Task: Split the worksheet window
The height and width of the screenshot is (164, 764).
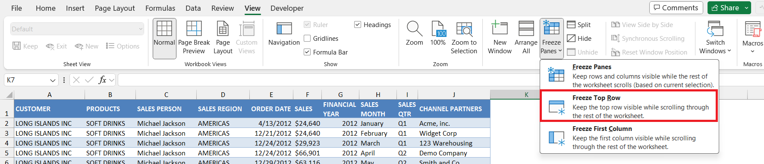Action: [x=579, y=25]
